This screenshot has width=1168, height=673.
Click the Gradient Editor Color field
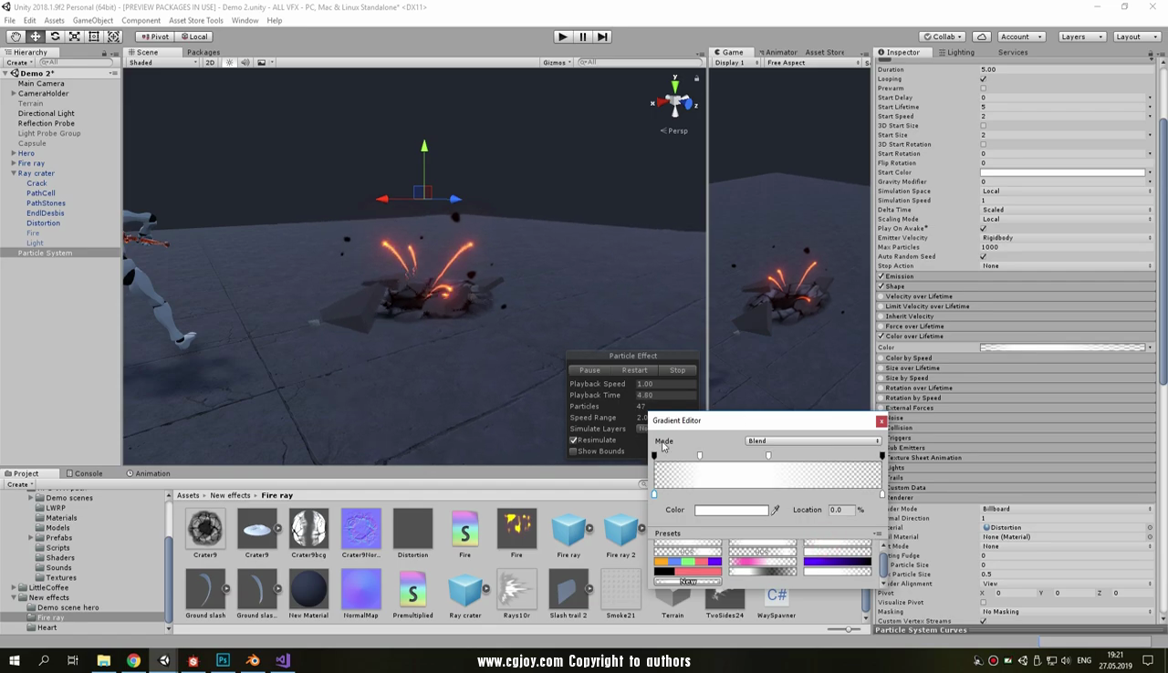pos(732,511)
